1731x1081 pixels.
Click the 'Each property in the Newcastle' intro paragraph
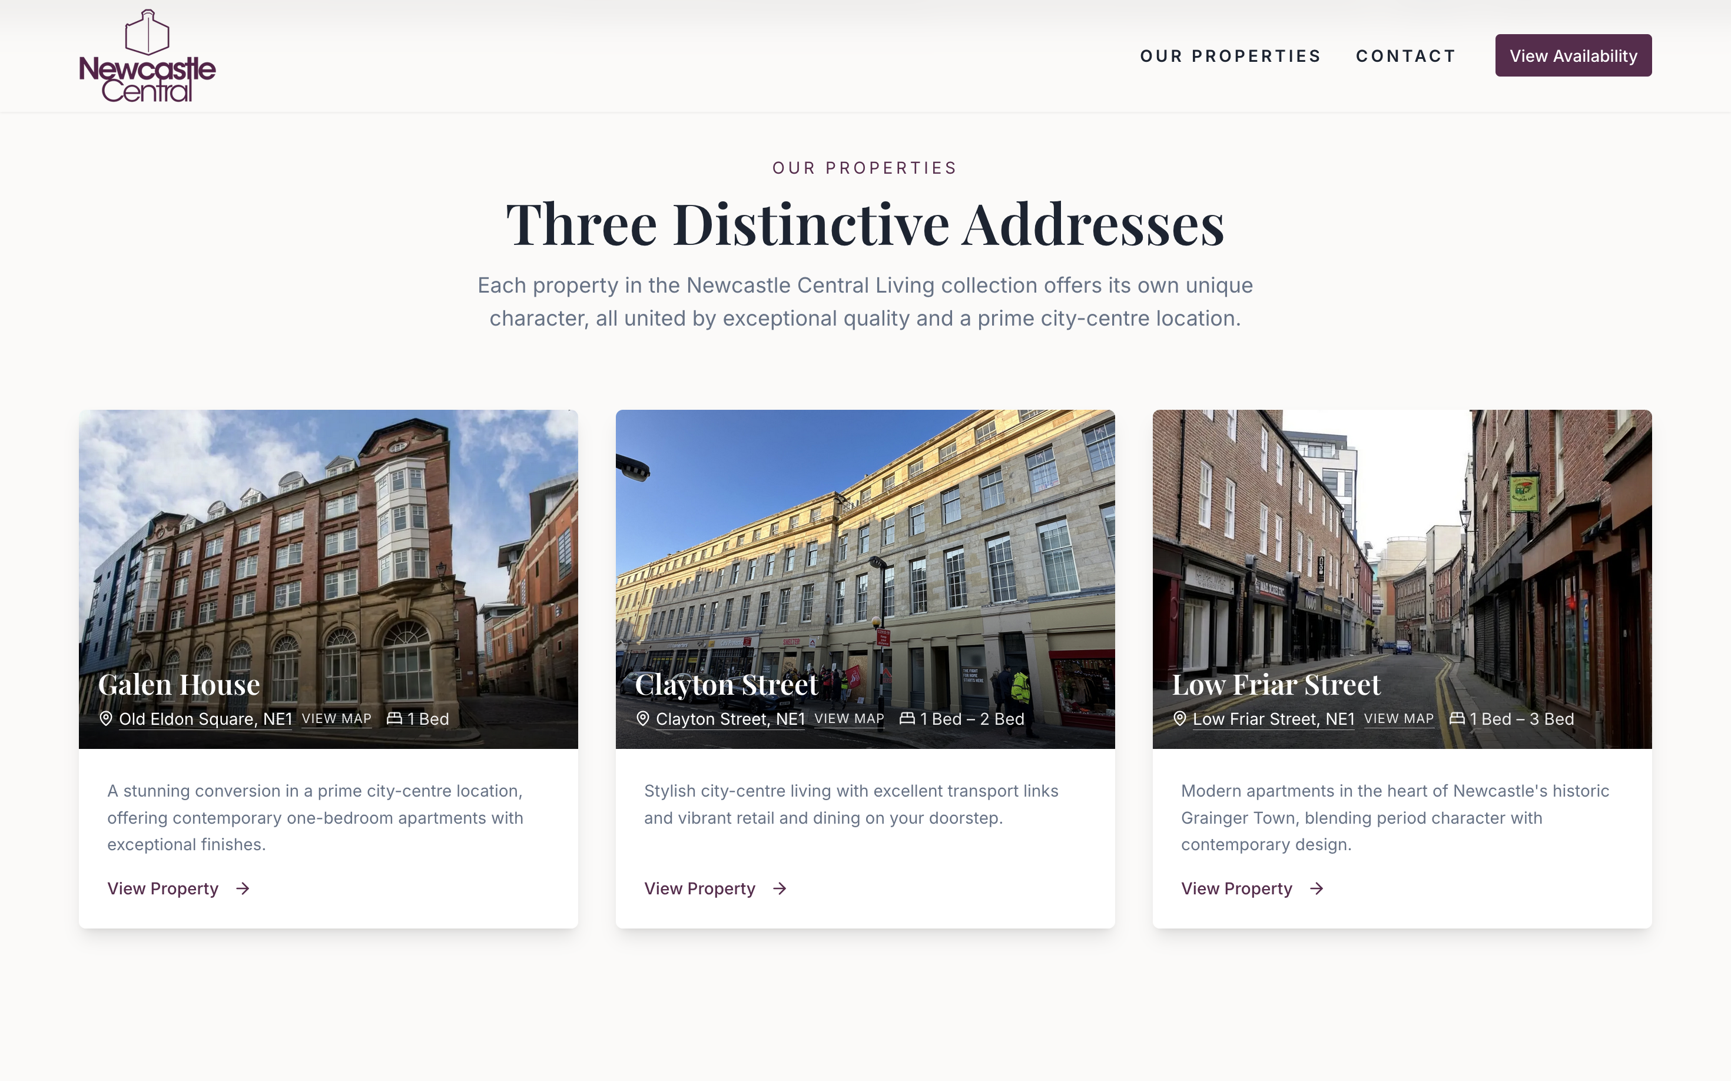865,301
